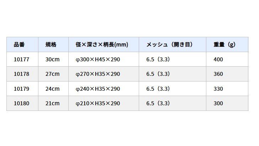259x146 pixels.
Task: Click the 品番 column header
Action: pyautogui.click(x=19, y=45)
